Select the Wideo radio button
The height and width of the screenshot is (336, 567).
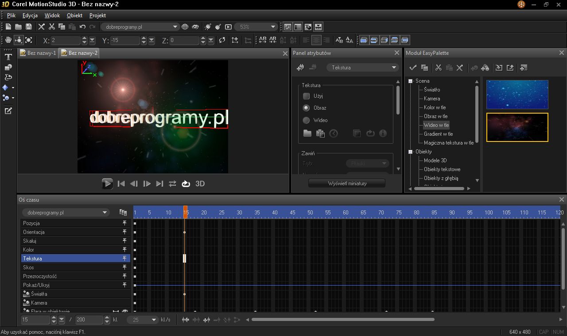pyautogui.click(x=306, y=120)
